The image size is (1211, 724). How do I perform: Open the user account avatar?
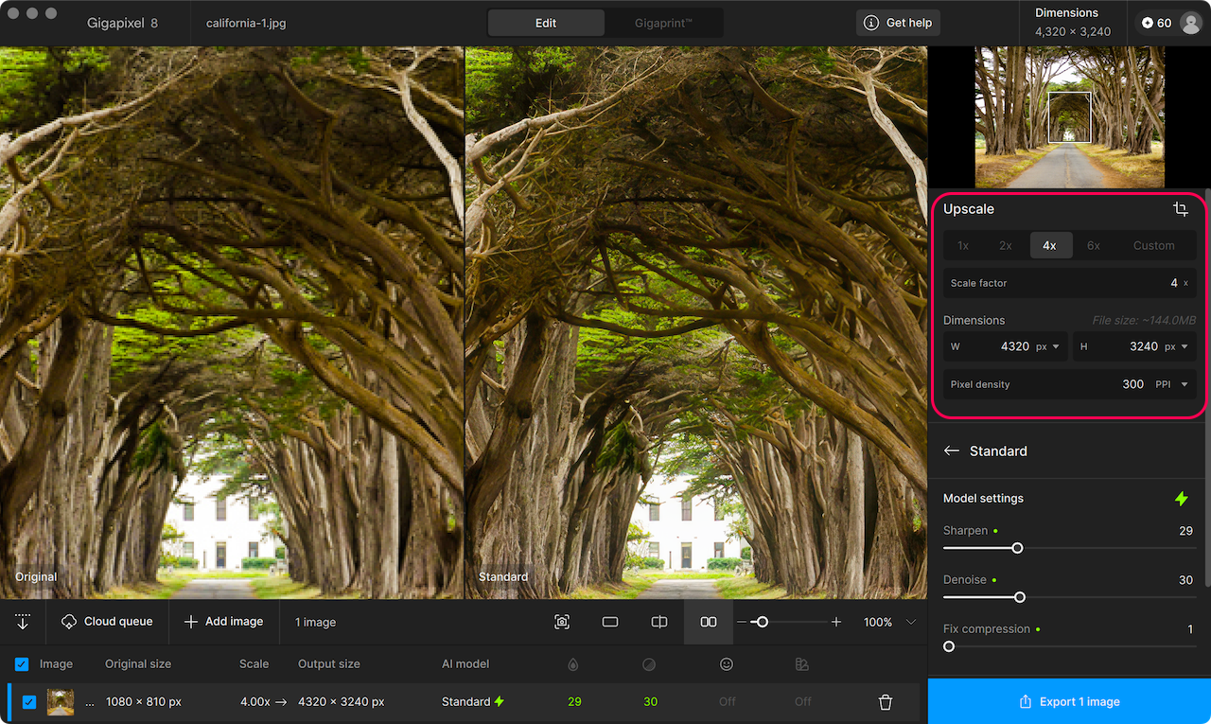(x=1191, y=23)
